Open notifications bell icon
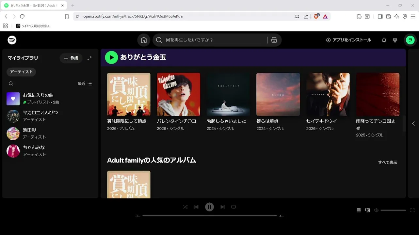The width and height of the screenshot is (419, 235). pyautogui.click(x=384, y=40)
